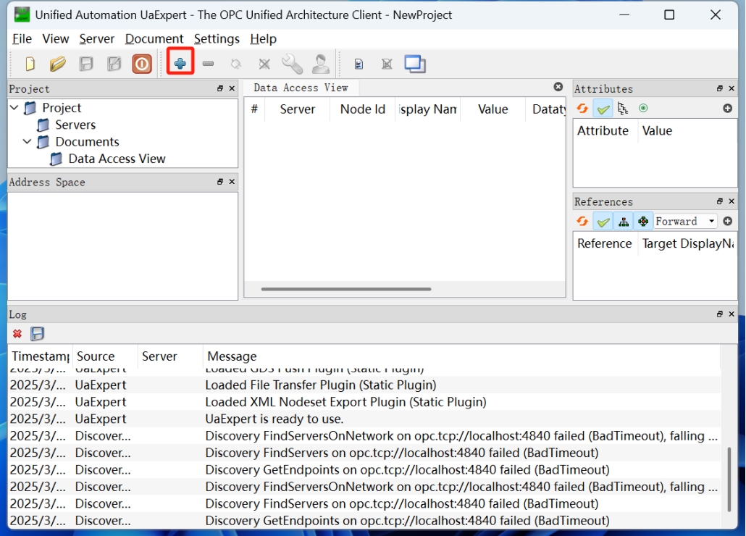This screenshot has width=746, height=536.
Task: Sort by Server column in Data Access View
Action: pyautogui.click(x=298, y=109)
